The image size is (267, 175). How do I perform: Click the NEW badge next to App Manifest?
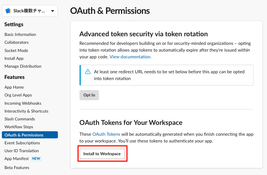click(x=36, y=159)
